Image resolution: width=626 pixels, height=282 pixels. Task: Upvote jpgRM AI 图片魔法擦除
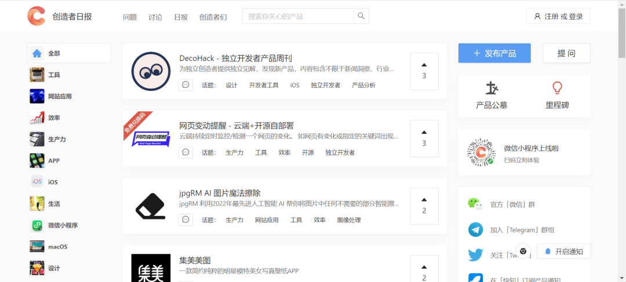point(424,206)
